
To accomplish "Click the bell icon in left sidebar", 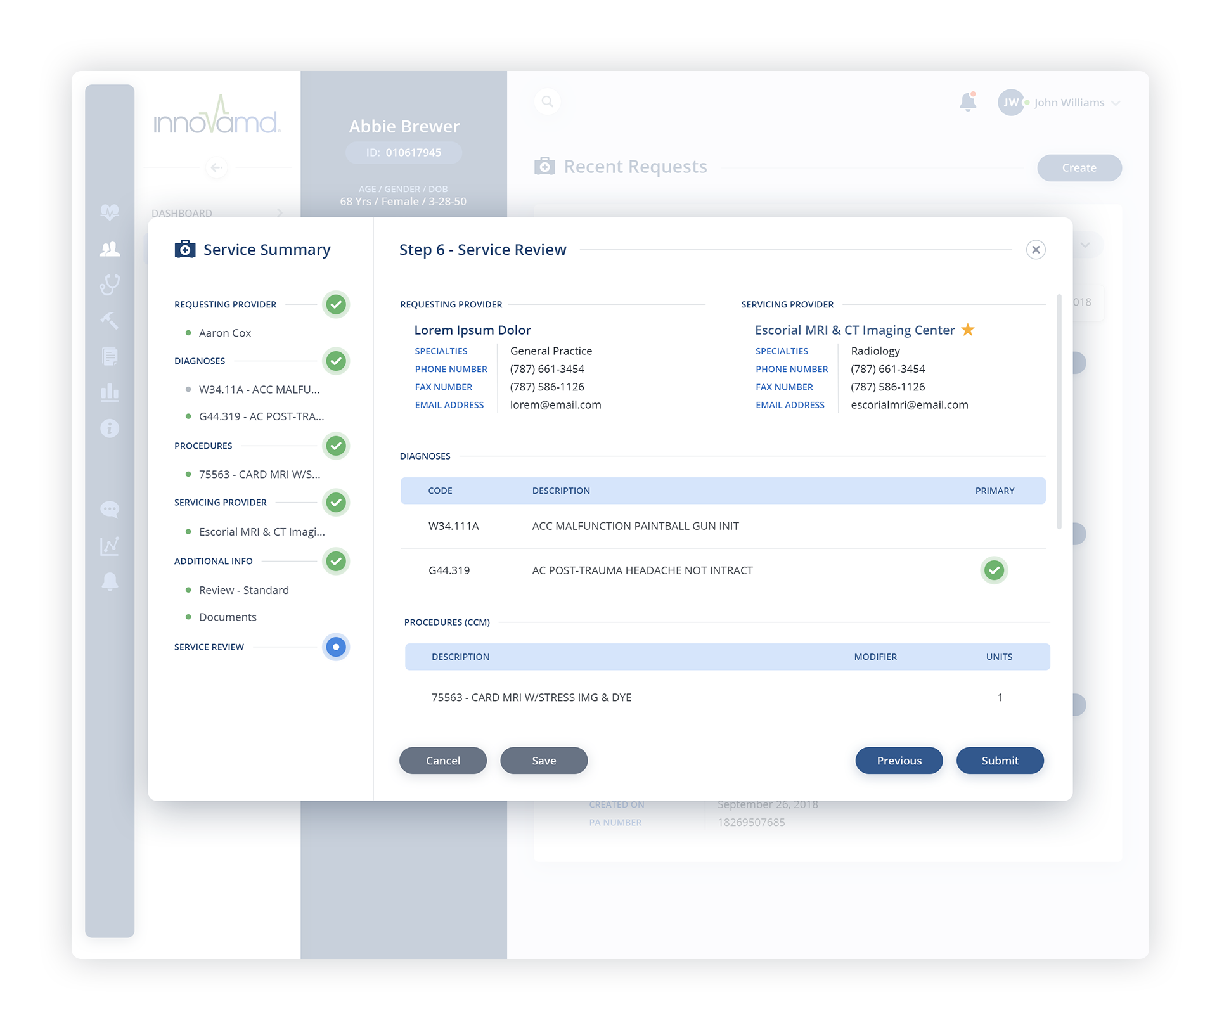I will pos(110,581).
